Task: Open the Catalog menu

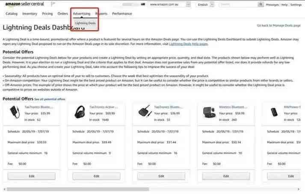Action: (12, 14)
